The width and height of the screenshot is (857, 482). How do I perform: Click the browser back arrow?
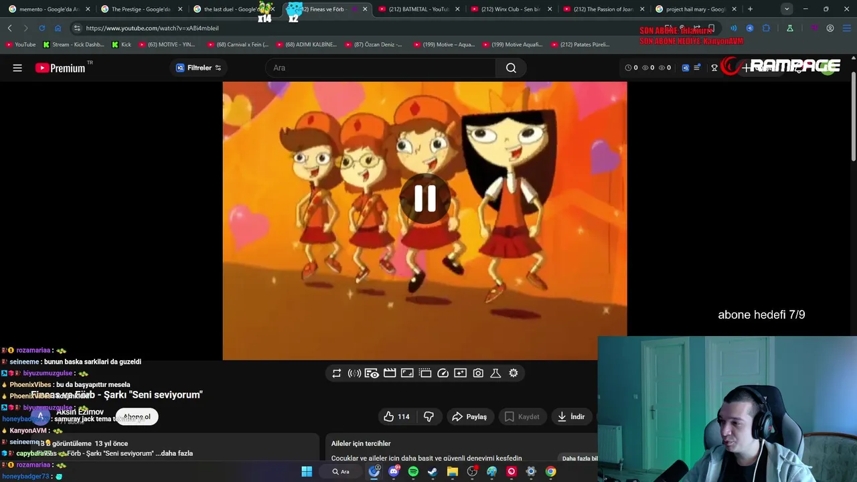(x=9, y=28)
